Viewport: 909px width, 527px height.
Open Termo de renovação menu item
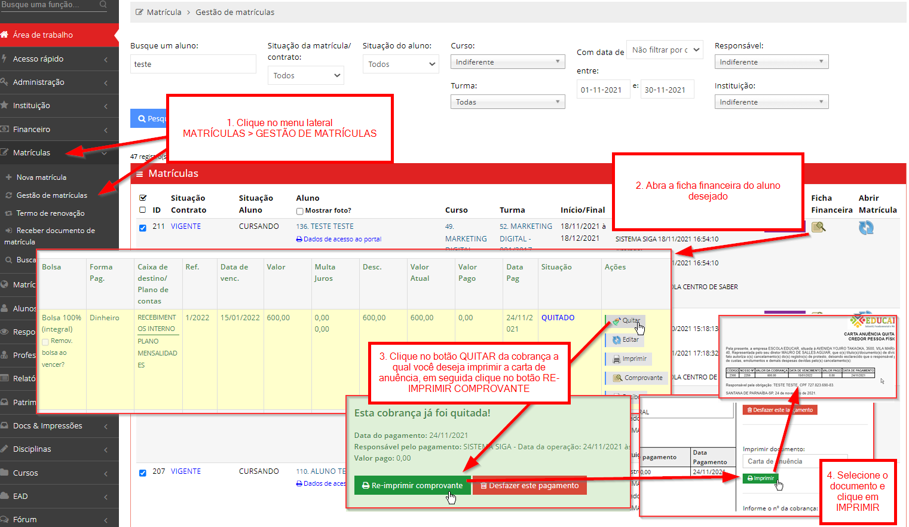click(x=50, y=213)
